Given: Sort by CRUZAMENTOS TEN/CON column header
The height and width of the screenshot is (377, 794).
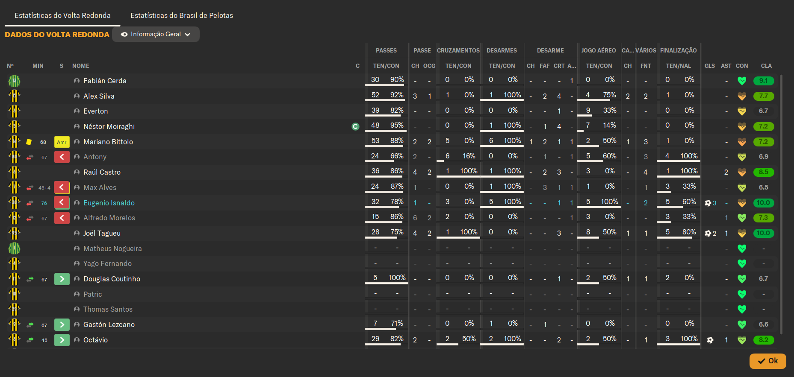Looking at the screenshot, I should 458,66.
